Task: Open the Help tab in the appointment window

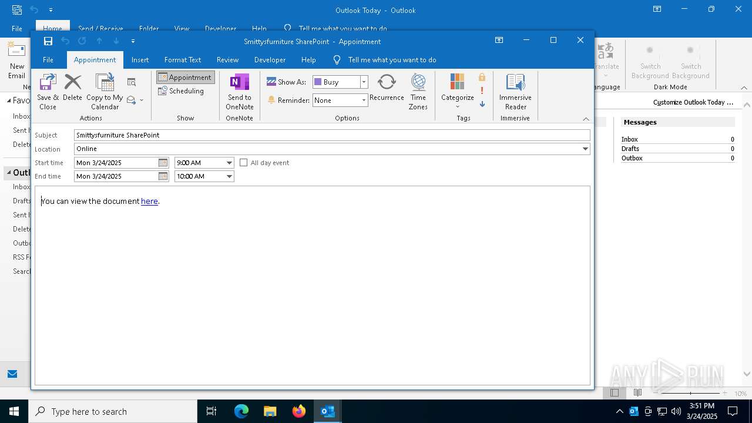Action: click(x=308, y=60)
